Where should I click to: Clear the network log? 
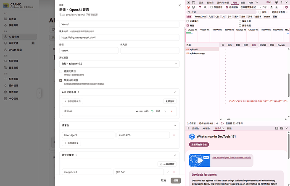click(x=193, y=7)
